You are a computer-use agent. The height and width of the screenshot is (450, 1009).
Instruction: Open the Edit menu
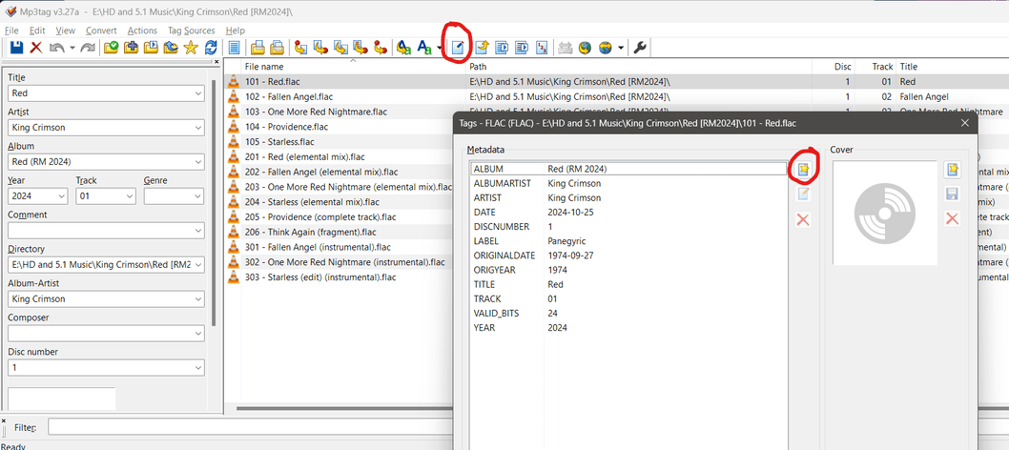(x=37, y=31)
